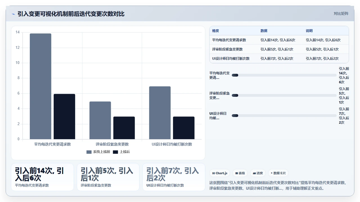Image resolution: width=360 pixels, height=202 pixels.
Task: Toggle the 上线后 legend swatch
Action: [115, 152]
